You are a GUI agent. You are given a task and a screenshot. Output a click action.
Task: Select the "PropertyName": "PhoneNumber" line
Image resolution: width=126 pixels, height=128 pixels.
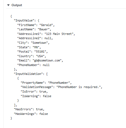[46, 83]
